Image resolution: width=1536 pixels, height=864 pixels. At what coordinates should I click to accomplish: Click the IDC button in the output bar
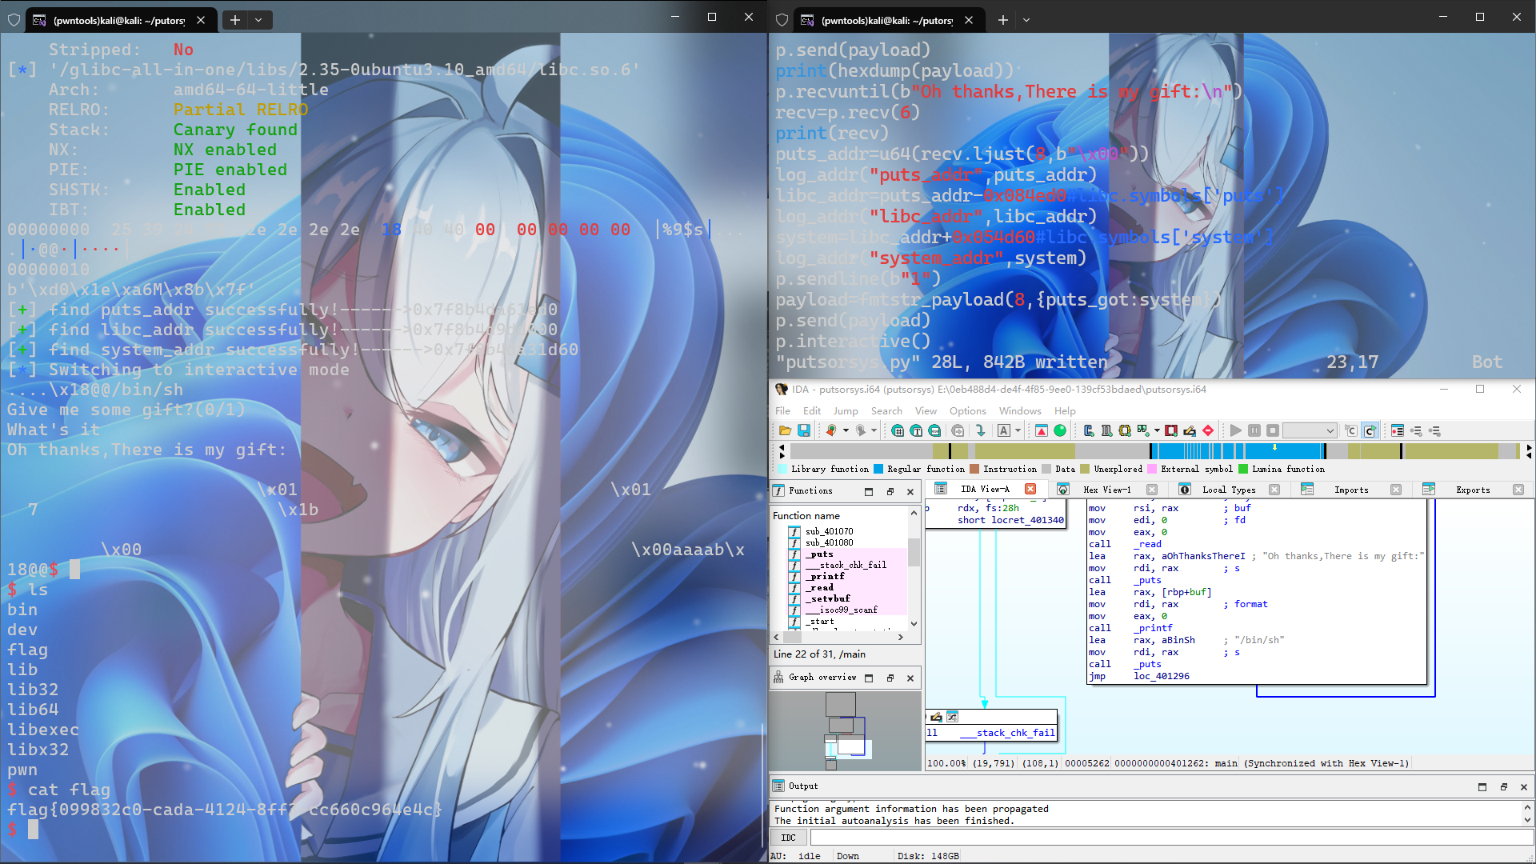point(788,838)
